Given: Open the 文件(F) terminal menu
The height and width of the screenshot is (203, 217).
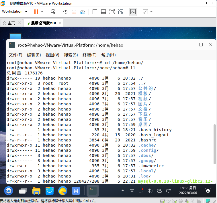Looking at the screenshot, I should click(x=15, y=55).
